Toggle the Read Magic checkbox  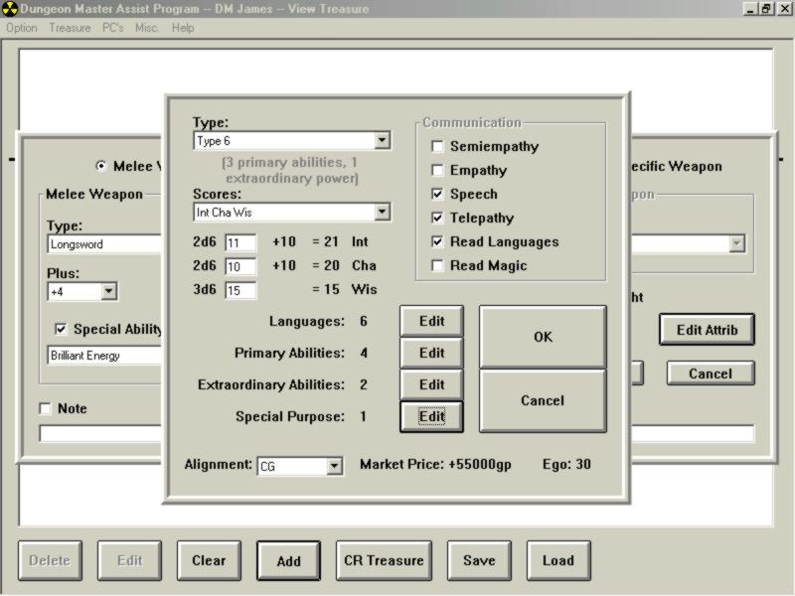coord(437,266)
